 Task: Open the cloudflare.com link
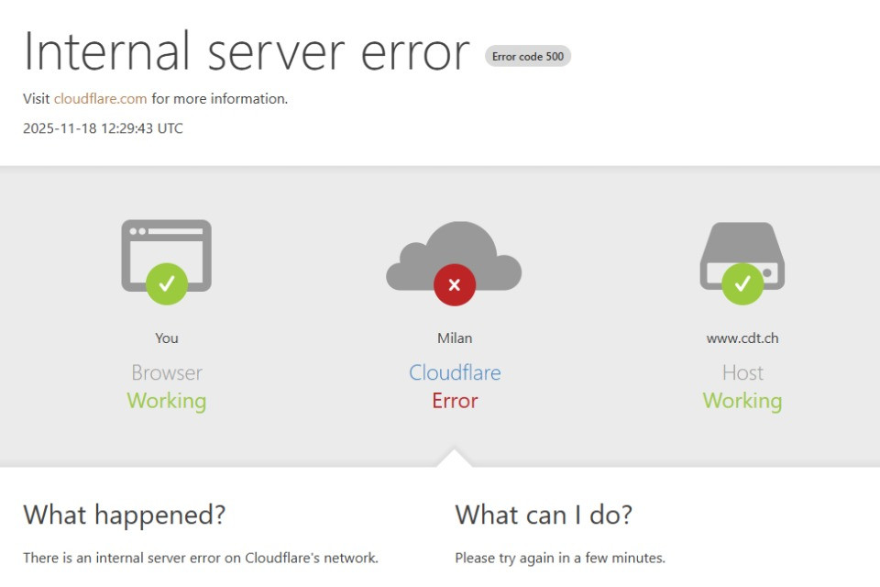102,98
